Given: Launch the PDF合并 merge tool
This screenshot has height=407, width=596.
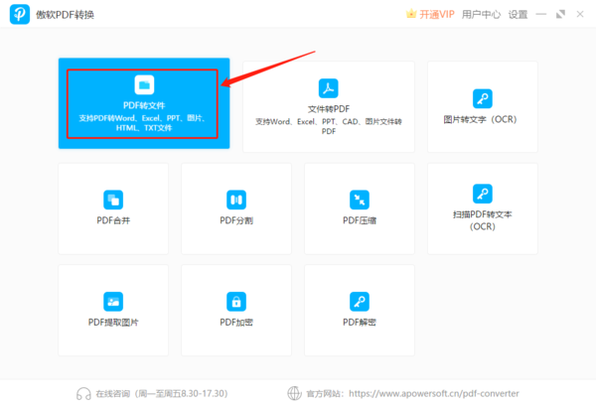Looking at the screenshot, I should 113,207.
